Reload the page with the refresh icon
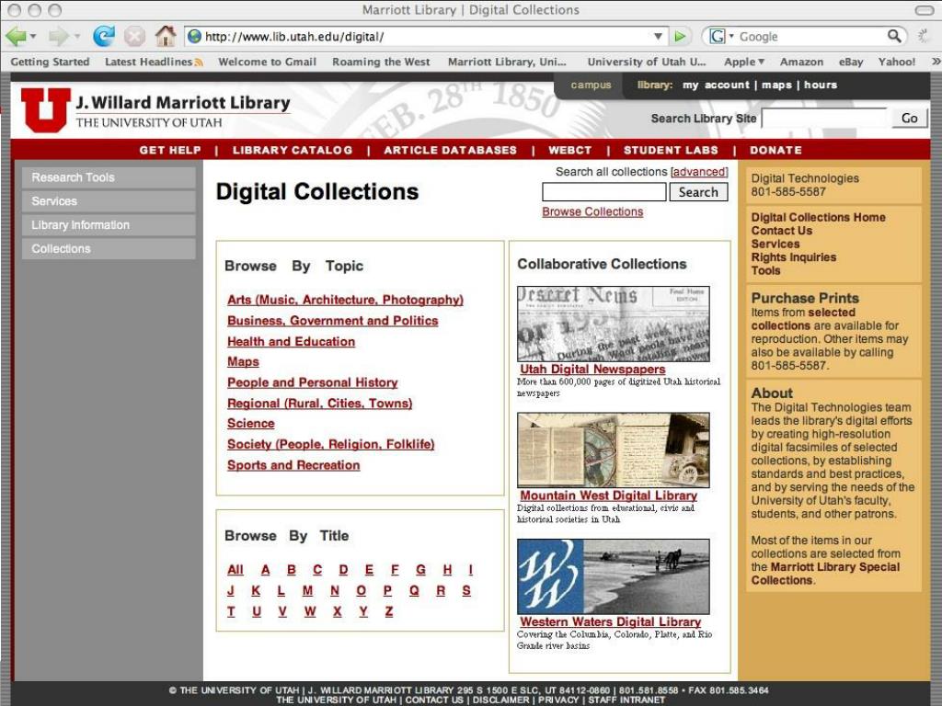 click(103, 37)
